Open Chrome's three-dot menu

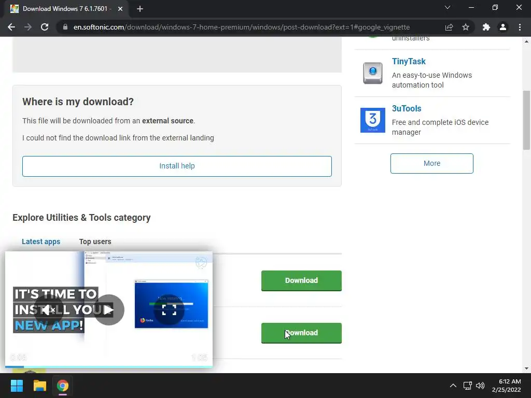coord(520,27)
